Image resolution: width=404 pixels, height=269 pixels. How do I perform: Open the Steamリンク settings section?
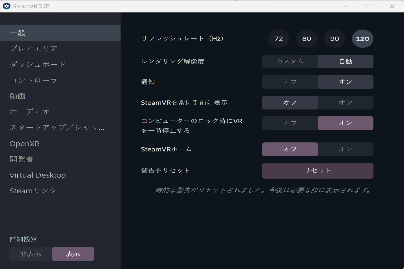[33, 191]
